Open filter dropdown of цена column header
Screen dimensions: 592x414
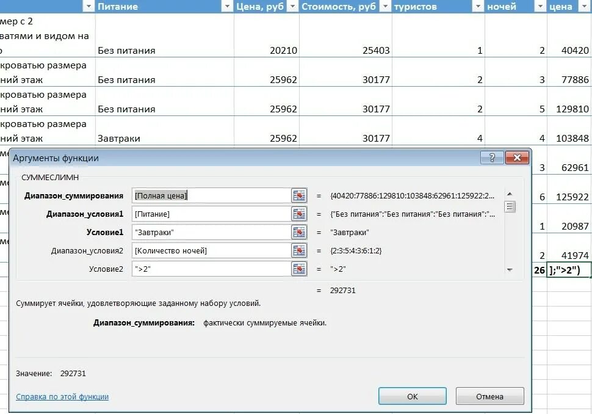point(585,7)
